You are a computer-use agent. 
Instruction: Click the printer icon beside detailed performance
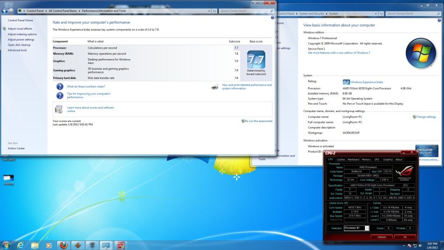[215, 87]
